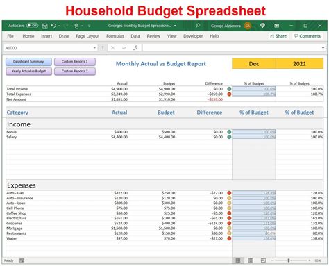Click the Dashboard Summary button
This screenshot has height=266, width=329.
(x=28, y=62)
